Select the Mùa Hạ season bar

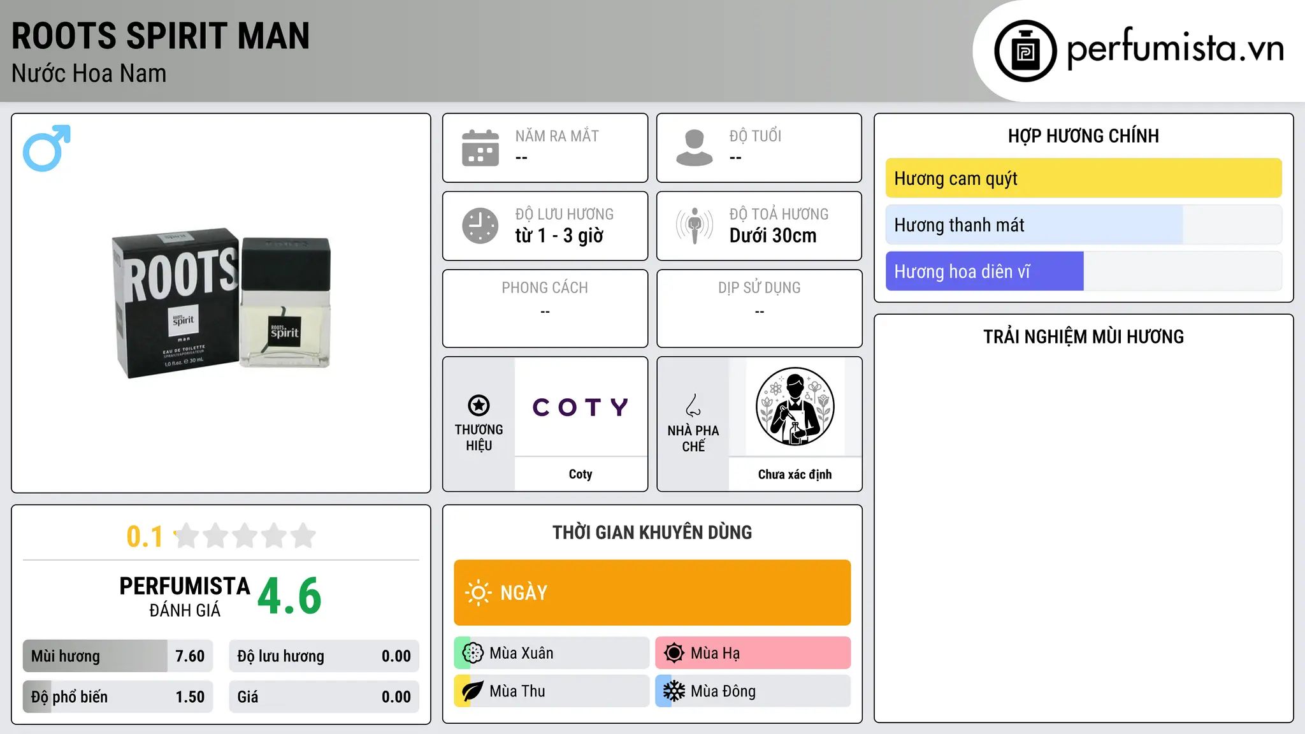(x=753, y=653)
